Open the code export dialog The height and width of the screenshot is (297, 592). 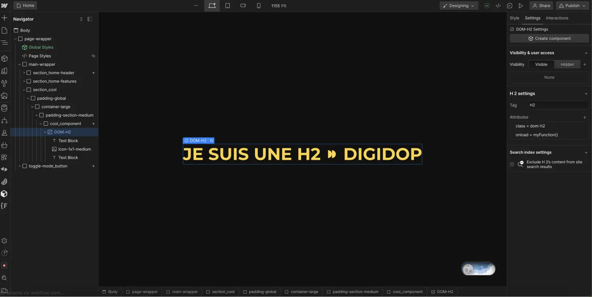pyautogui.click(x=498, y=6)
